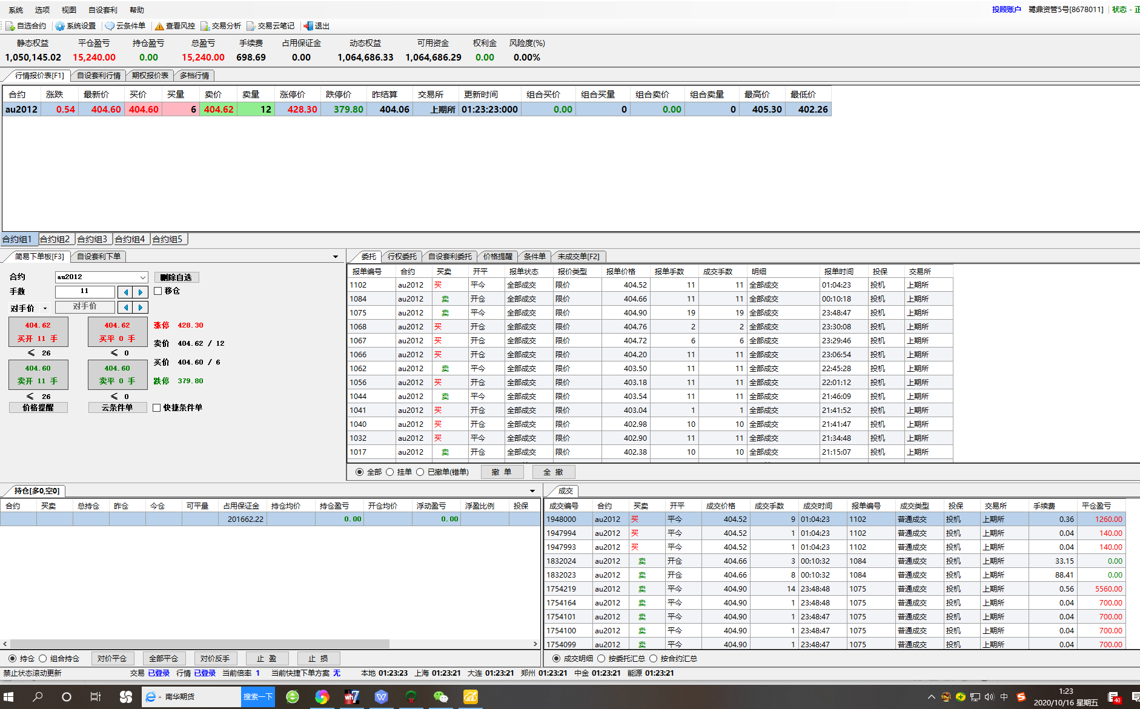Open Cortana circle on the taskbar

(67, 697)
